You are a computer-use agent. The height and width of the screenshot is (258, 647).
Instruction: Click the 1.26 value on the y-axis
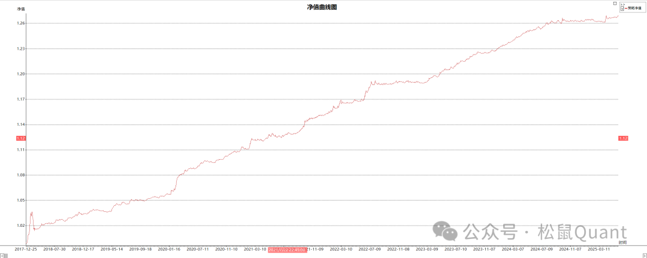point(21,23)
